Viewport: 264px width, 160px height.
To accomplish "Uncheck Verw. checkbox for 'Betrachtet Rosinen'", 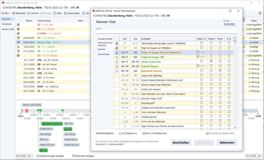I will pos(220,70).
